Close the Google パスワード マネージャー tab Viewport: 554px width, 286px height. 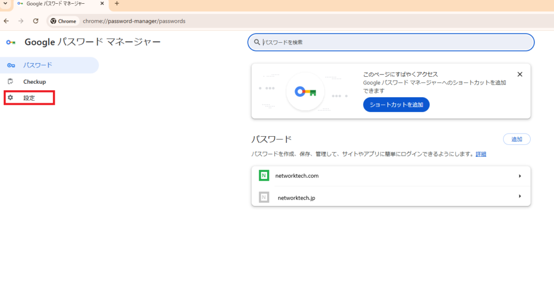102,4
